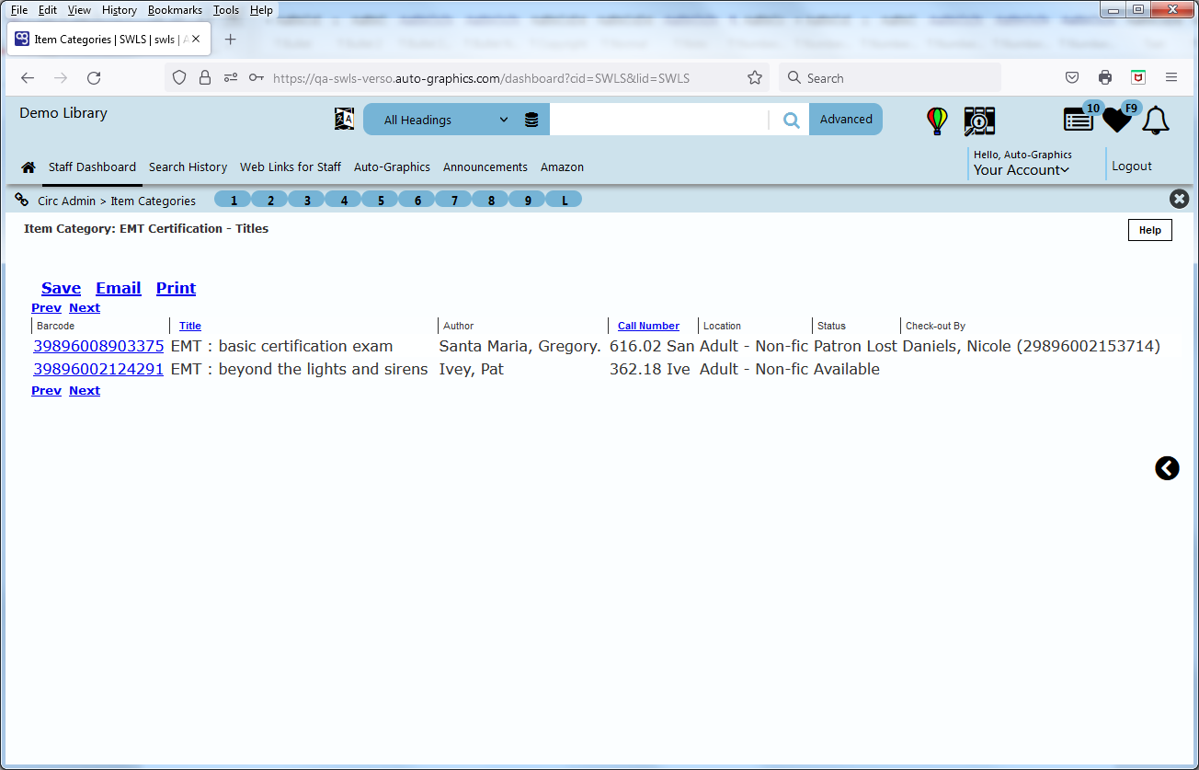1199x770 pixels.
Task: Click the Patron Lost status text
Action: (x=856, y=347)
